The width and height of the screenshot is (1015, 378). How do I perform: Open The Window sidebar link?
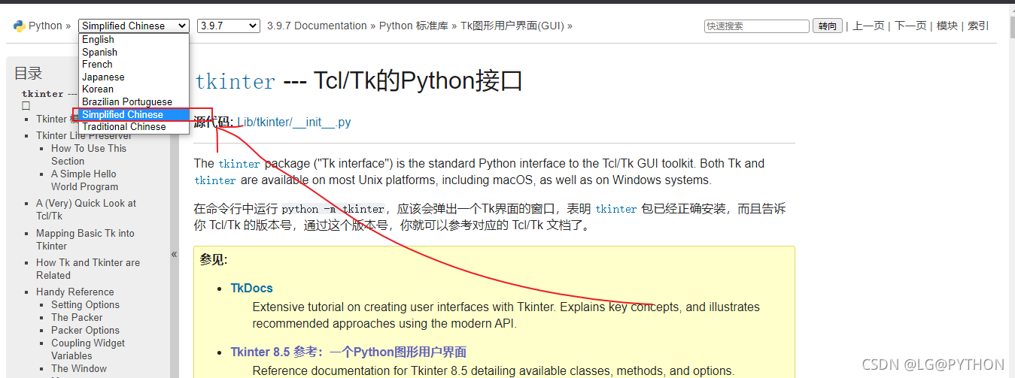[79, 368]
